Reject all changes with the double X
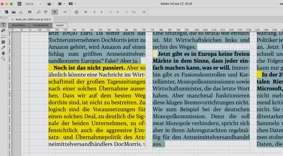 tap(134, 12)
